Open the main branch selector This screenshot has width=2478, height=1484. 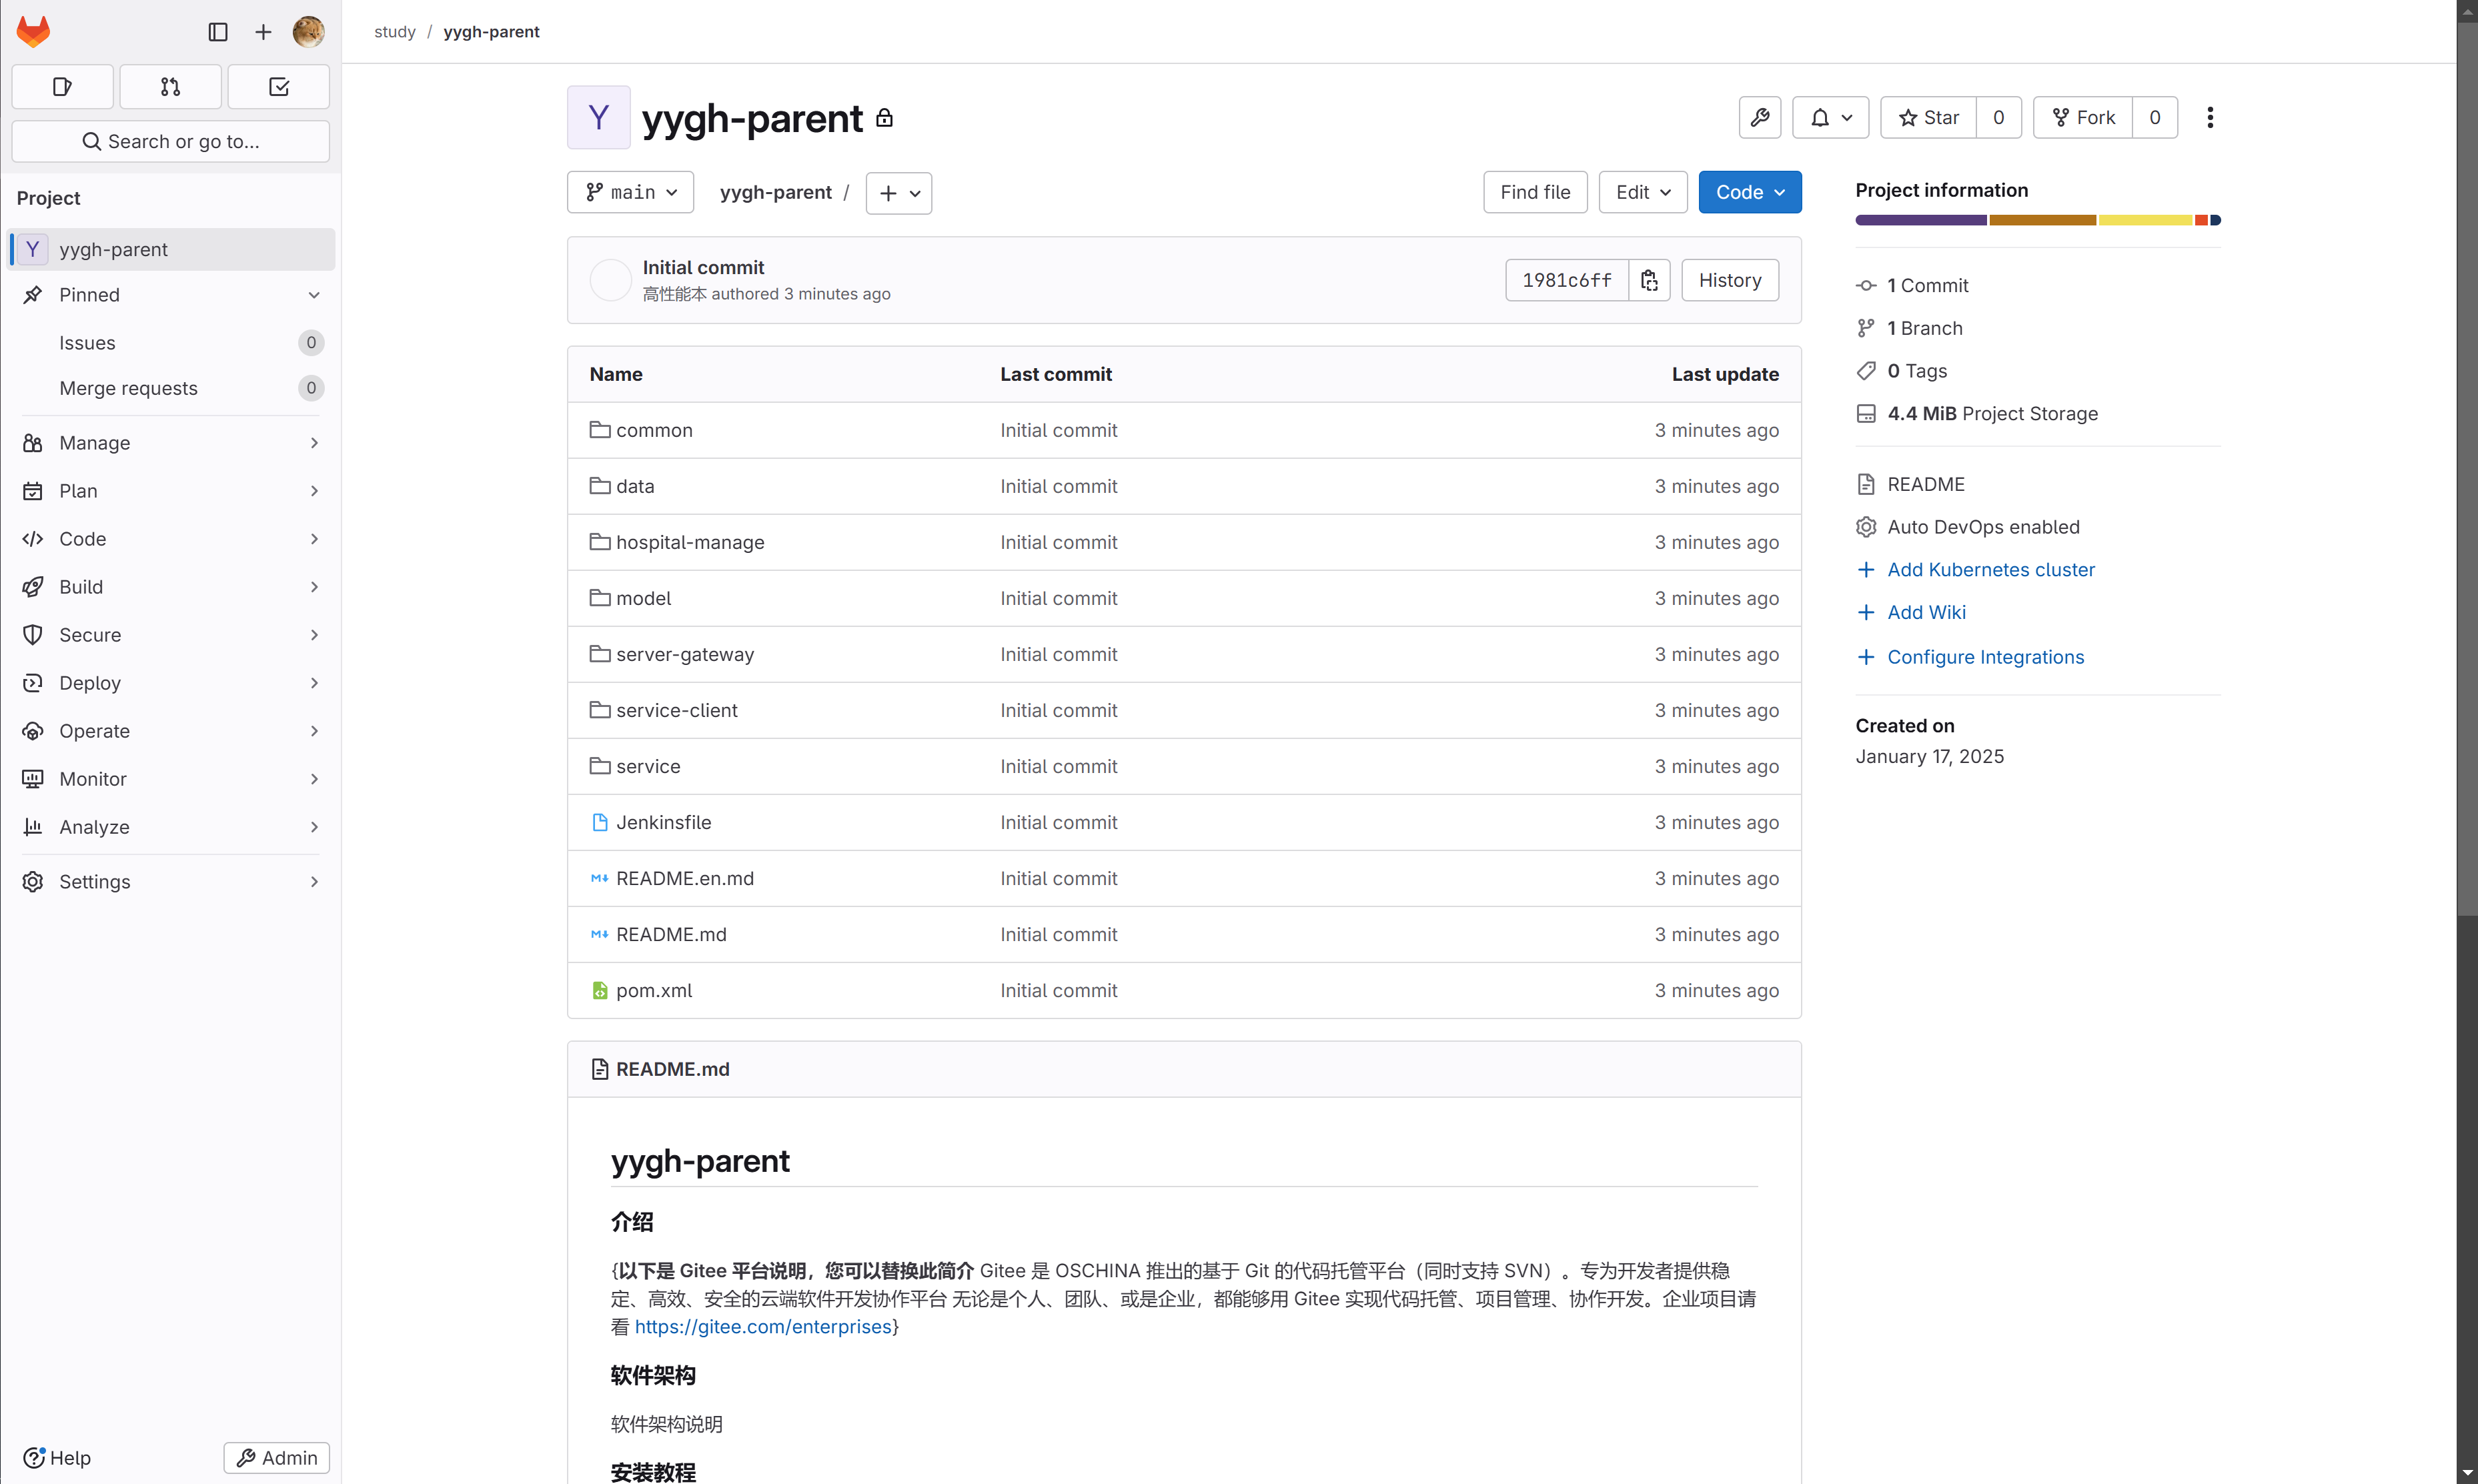point(631,192)
